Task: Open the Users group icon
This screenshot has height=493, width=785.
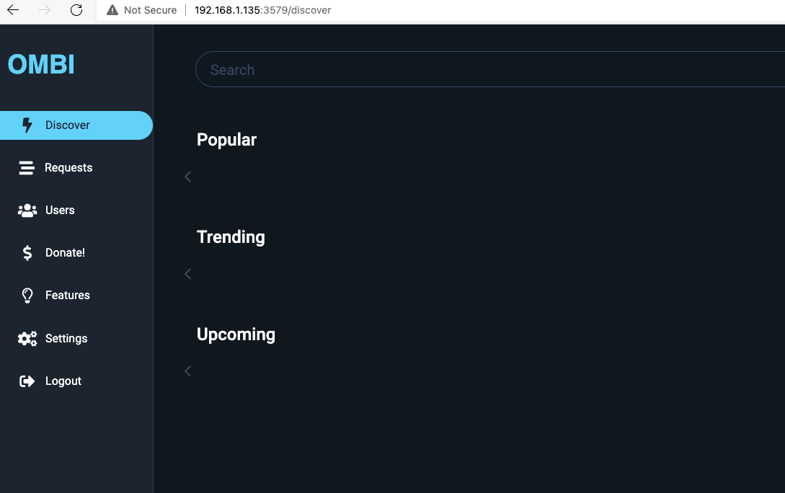Action: [x=27, y=210]
